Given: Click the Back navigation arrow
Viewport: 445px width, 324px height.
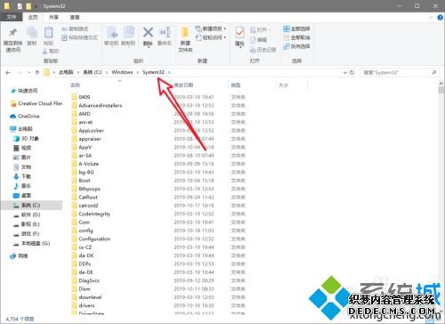Looking at the screenshot, I should [x=8, y=72].
